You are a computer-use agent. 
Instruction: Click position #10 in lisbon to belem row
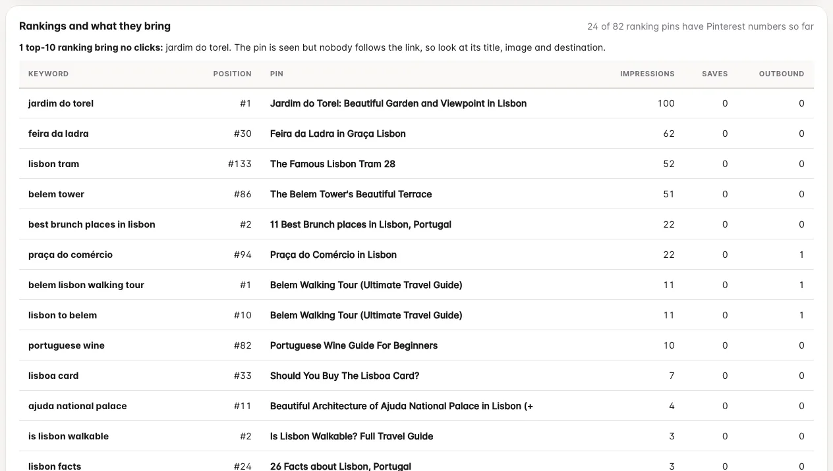coord(243,315)
